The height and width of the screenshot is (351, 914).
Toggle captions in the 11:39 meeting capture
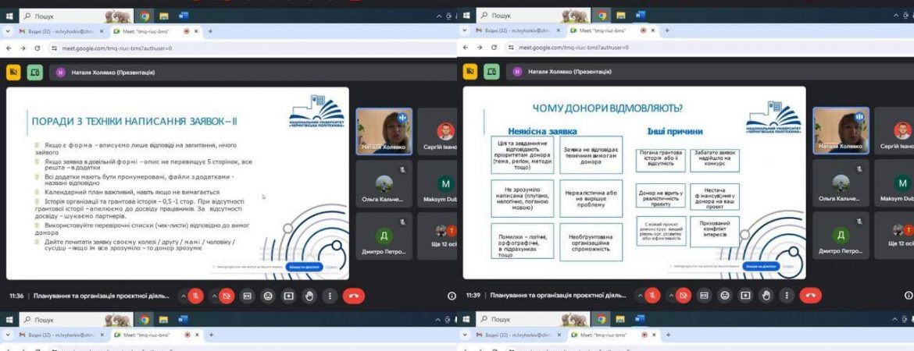(704, 296)
